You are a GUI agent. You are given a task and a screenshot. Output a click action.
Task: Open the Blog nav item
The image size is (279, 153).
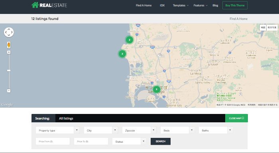pyautogui.click(x=215, y=5)
